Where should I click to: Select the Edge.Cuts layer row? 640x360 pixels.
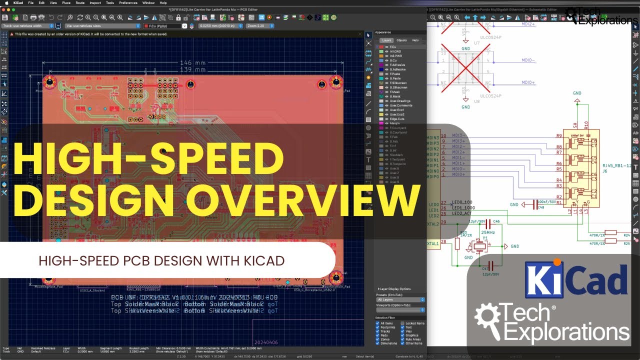click(401, 118)
